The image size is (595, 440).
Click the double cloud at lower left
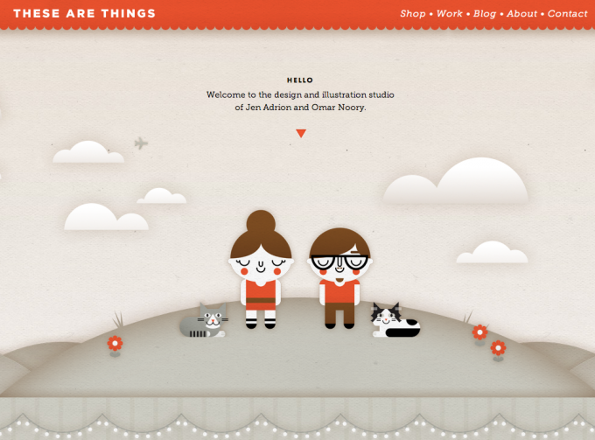[106, 217]
